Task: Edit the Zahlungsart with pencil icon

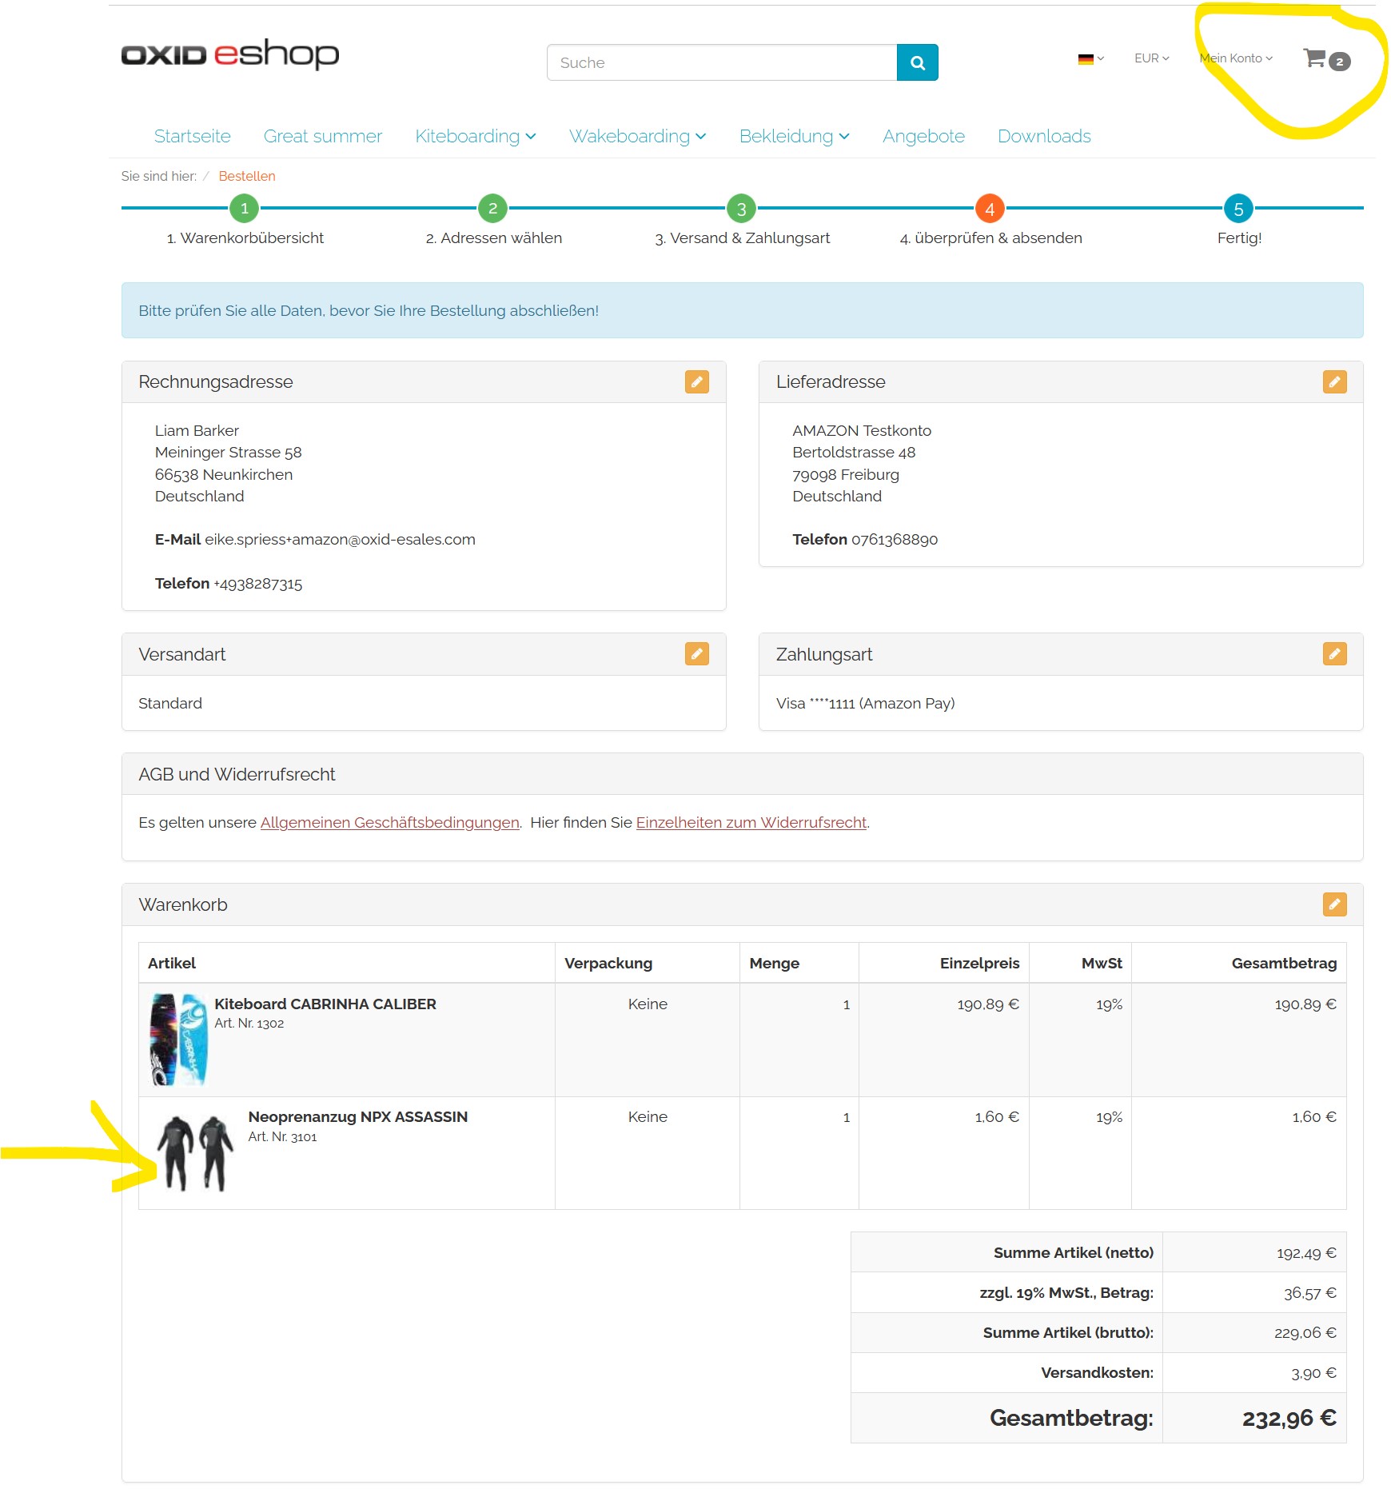Action: pos(1333,654)
